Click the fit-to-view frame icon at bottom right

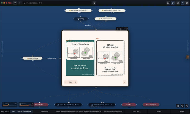point(187,106)
